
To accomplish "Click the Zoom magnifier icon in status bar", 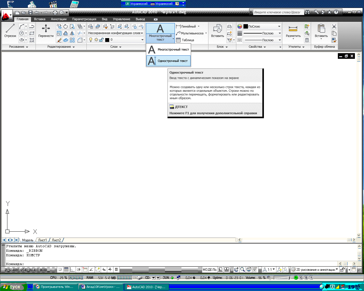I will tap(243, 269).
